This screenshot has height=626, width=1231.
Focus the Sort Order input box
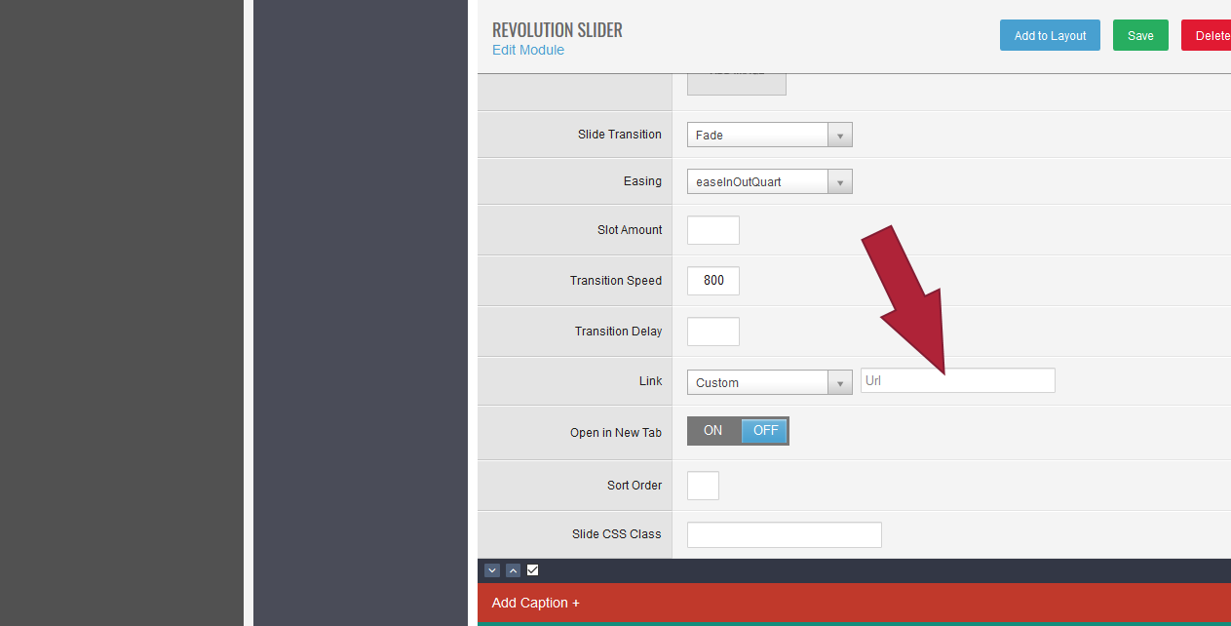tap(703, 486)
